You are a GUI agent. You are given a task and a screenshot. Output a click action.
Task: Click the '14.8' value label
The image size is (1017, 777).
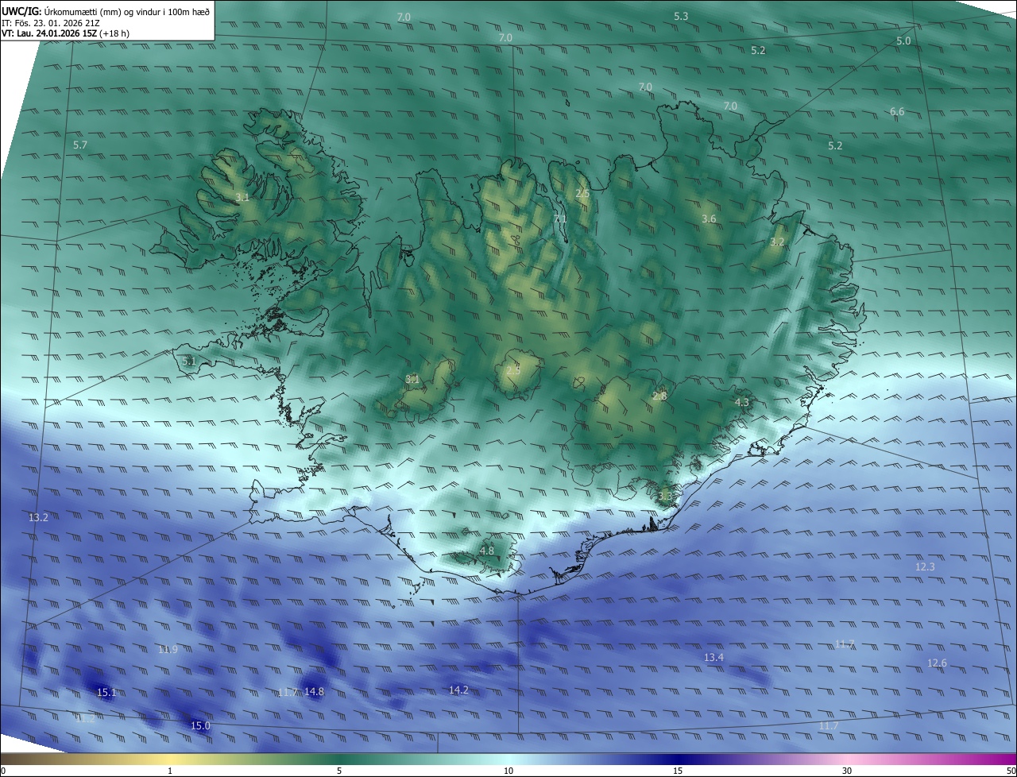[x=314, y=692]
